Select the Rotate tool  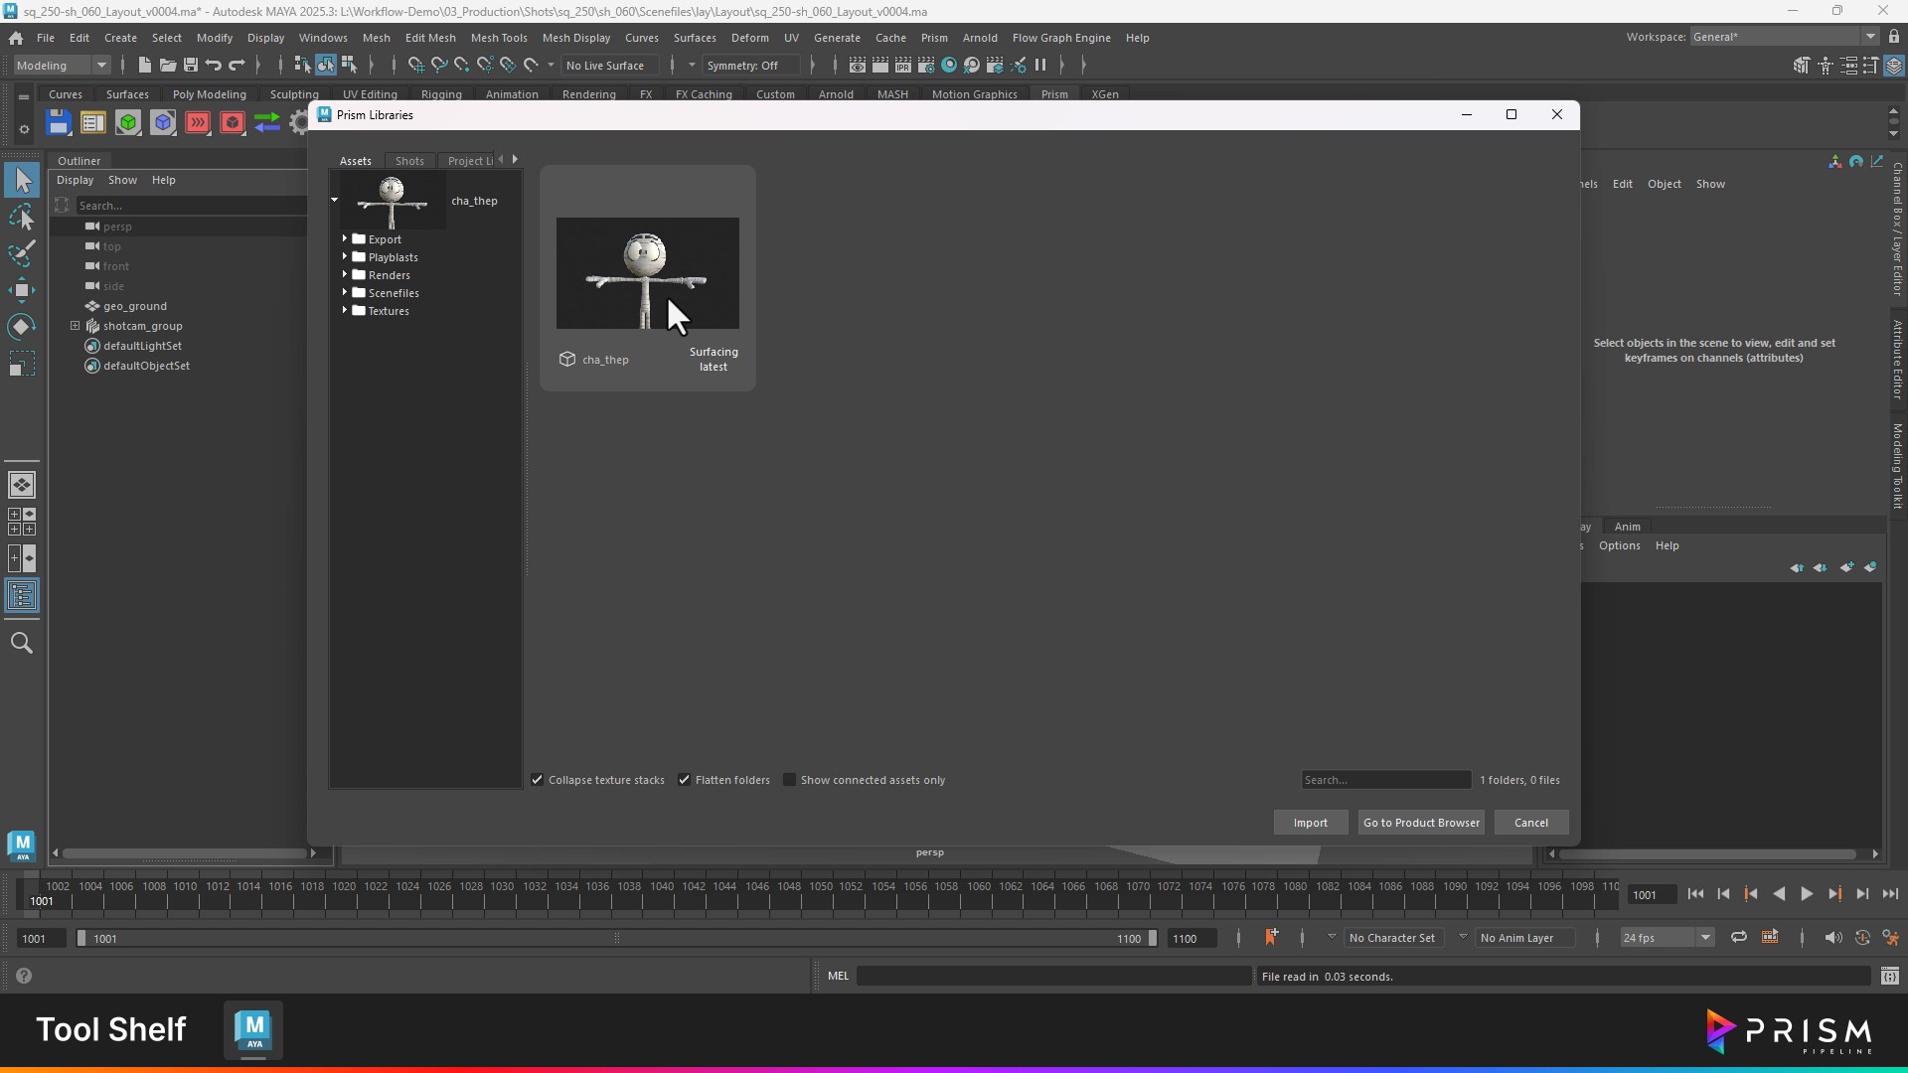pyautogui.click(x=22, y=327)
